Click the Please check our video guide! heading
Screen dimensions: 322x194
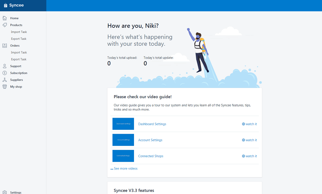click(143, 97)
